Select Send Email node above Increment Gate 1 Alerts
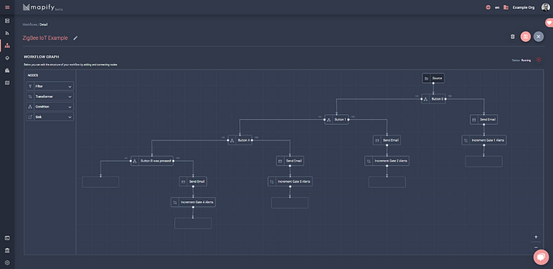Image resolution: width=553 pixels, height=269 pixels. pyautogui.click(x=484, y=119)
